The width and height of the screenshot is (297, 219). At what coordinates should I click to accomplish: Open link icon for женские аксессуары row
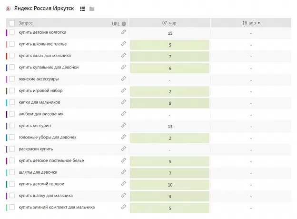click(x=123, y=79)
